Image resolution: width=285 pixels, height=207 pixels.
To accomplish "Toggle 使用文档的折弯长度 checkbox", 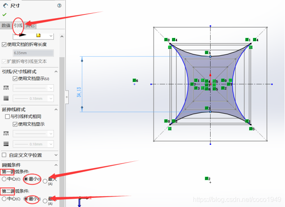I will coord(4,44).
